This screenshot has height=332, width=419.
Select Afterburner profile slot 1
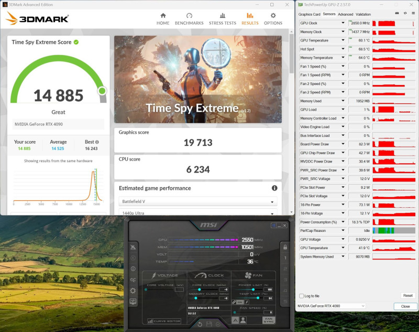click(x=285, y=258)
